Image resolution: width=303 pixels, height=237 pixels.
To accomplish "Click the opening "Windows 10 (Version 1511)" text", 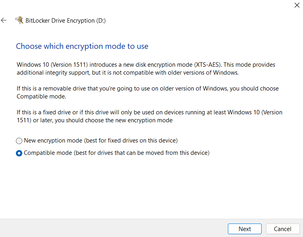I will pos(51,64).
